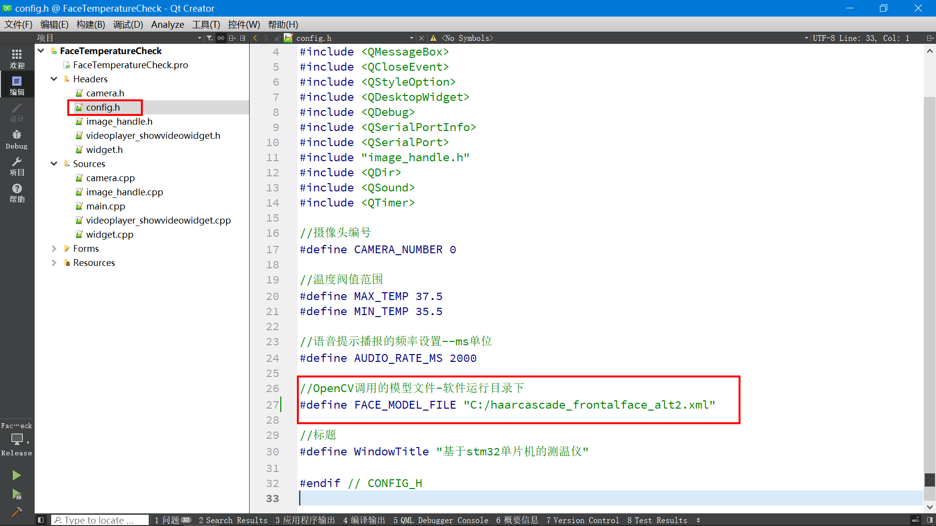Collapse the Headers folder

pyautogui.click(x=54, y=79)
